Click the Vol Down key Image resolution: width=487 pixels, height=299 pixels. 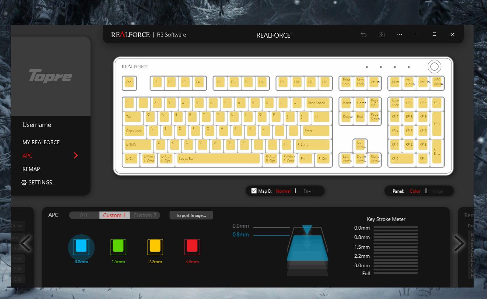410,82
